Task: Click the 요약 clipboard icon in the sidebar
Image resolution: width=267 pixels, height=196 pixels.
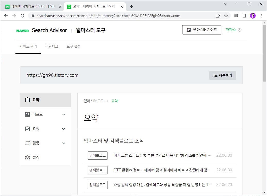Action: (x=27, y=100)
